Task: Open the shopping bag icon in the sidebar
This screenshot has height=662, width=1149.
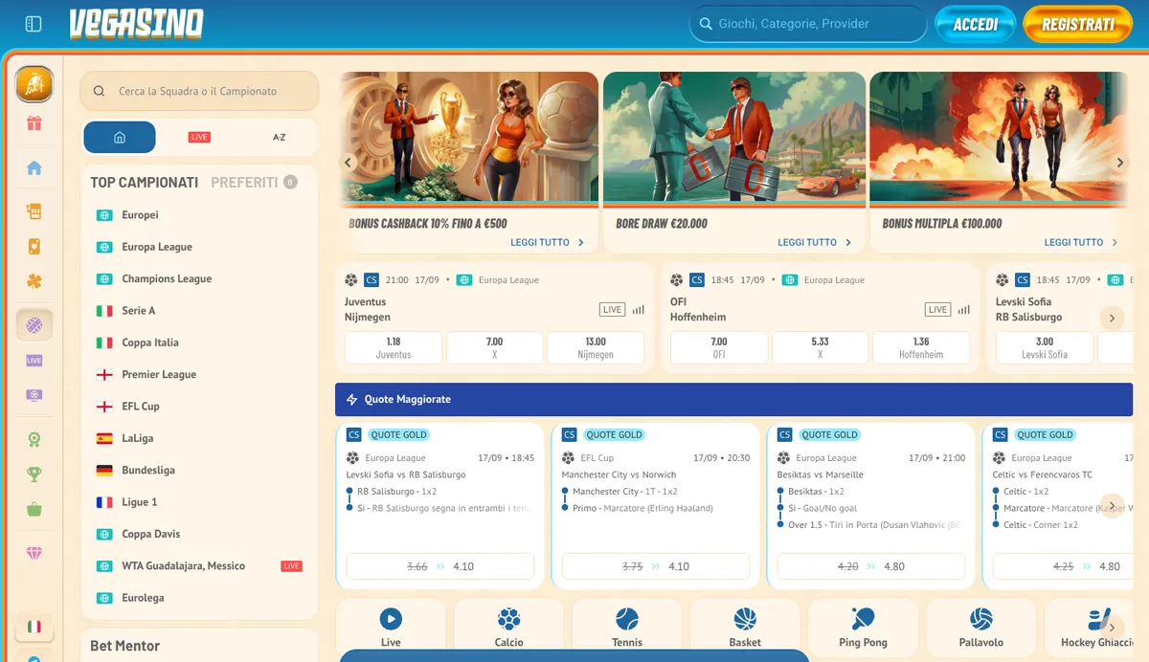Action: [x=34, y=509]
